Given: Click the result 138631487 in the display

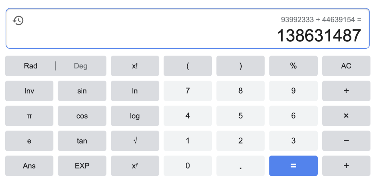Looking at the screenshot, I should click(319, 36).
